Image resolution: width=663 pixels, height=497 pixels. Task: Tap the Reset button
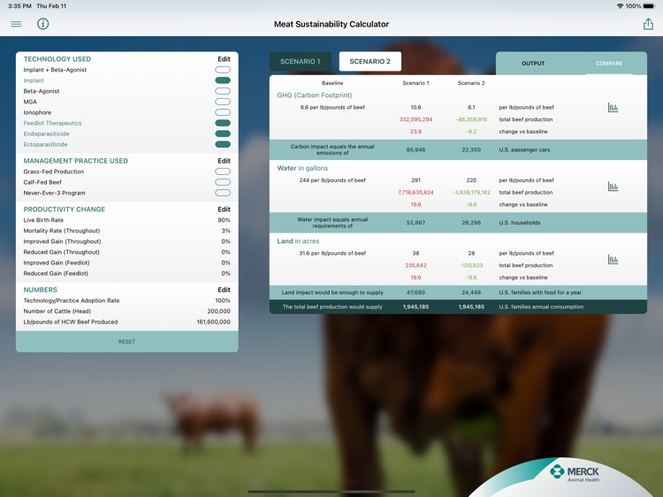[x=126, y=341]
